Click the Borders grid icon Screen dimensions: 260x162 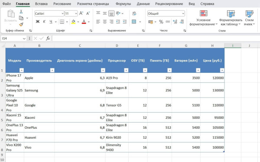click(62, 22)
